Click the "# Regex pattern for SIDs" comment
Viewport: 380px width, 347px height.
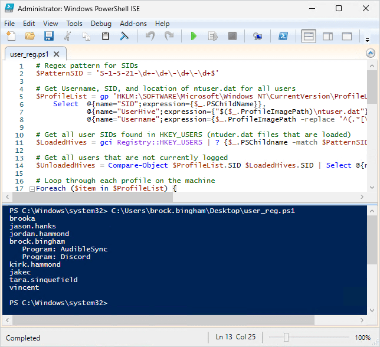[x=87, y=66]
